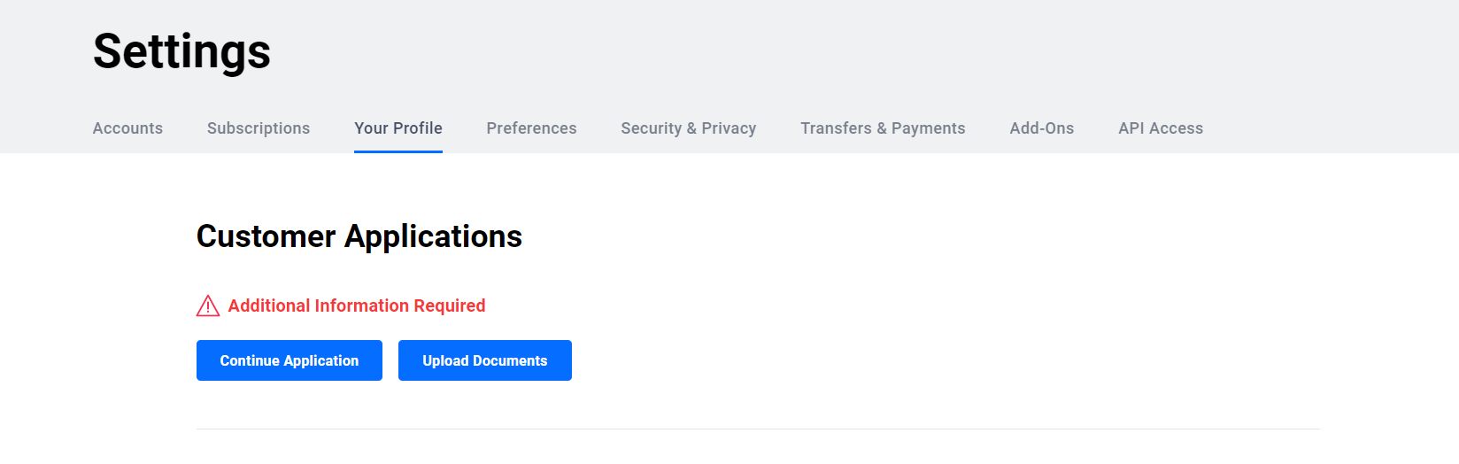The height and width of the screenshot is (464, 1459).
Task: Select the API Access tab
Action: click(x=1161, y=128)
